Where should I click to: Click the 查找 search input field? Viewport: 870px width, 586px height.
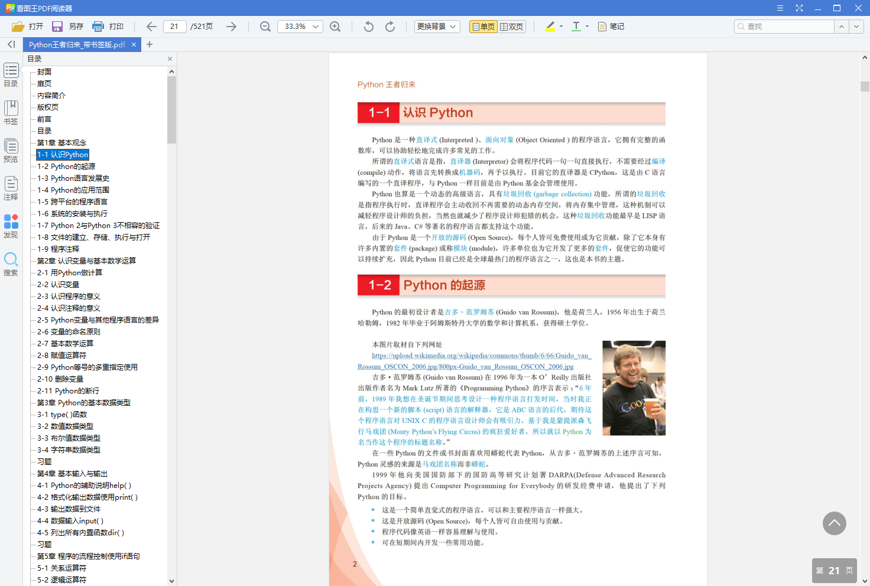784,27
